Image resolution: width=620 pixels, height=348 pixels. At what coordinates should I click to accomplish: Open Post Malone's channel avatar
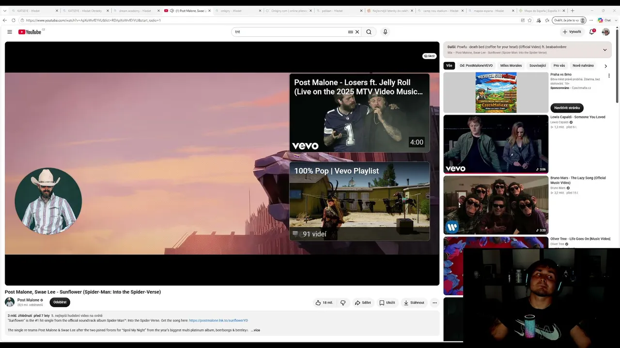pyautogui.click(x=10, y=302)
